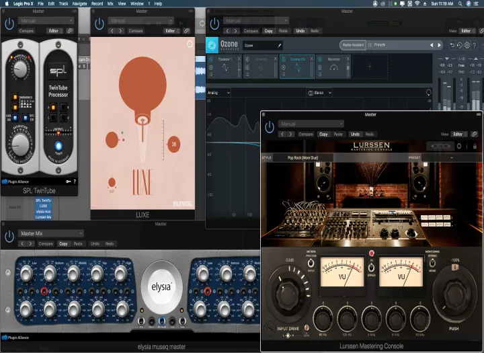Click the Saturation knob on SPL TwinTube
This screenshot has height=353, width=484.
[x=20, y=145]
